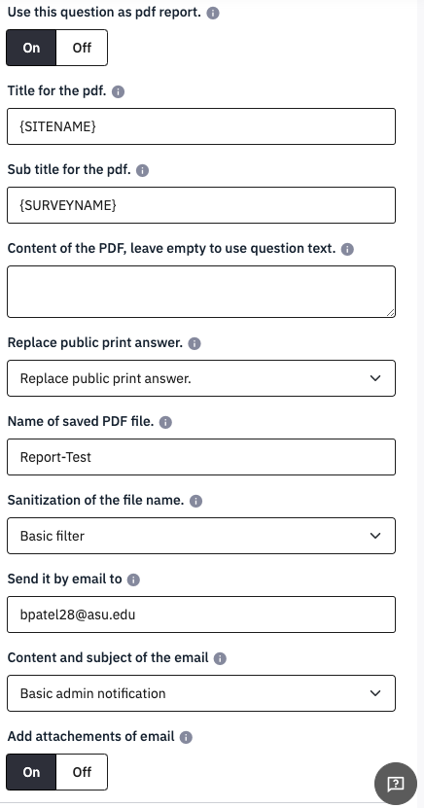Click info icon next to 'Content and subject of the email'
Image resolution: width=424 pixels, height=808 pixels.
(220, 658)
